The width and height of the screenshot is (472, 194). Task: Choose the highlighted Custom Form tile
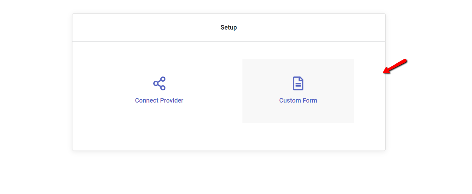click(x=298, y=91)
